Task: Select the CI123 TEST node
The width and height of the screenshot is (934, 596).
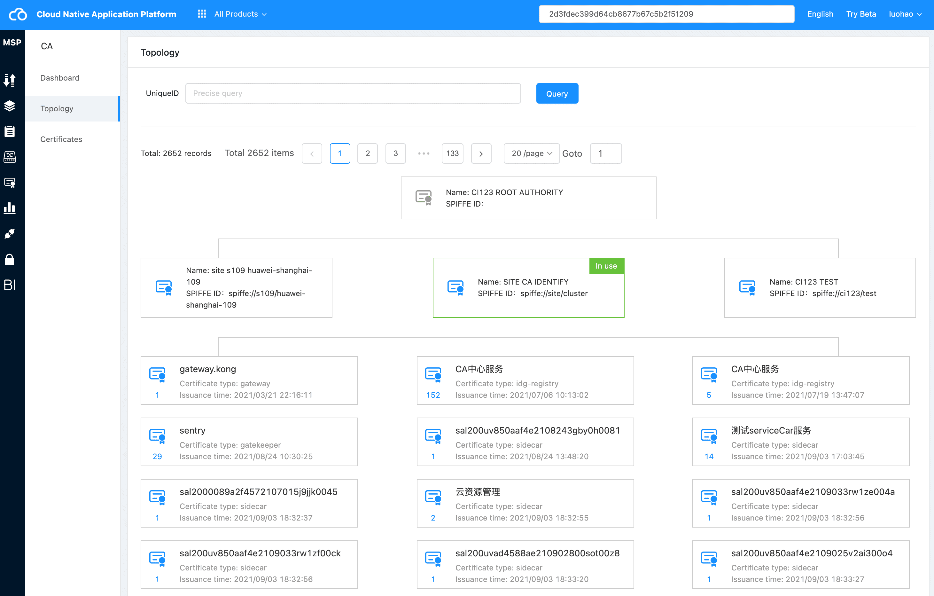Action: click(x=820, y=287)
